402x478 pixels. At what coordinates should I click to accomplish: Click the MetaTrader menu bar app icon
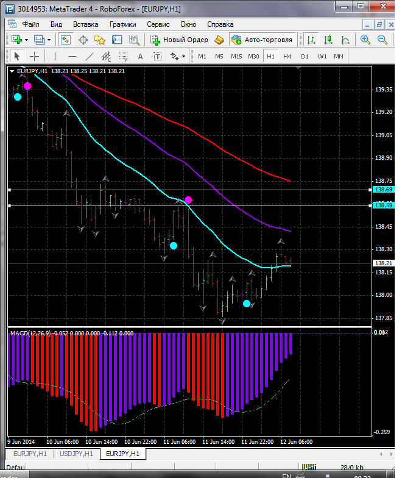click(x=12, y=24)
